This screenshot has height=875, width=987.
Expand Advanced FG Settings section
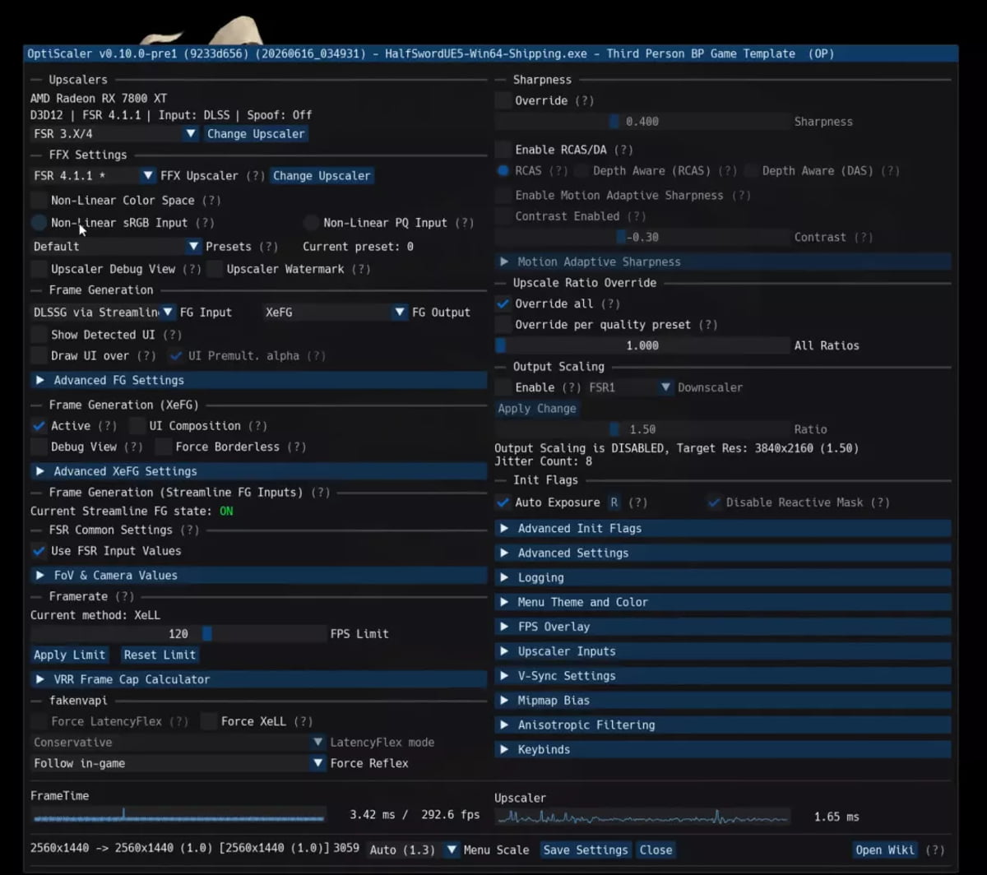point(259,380)
